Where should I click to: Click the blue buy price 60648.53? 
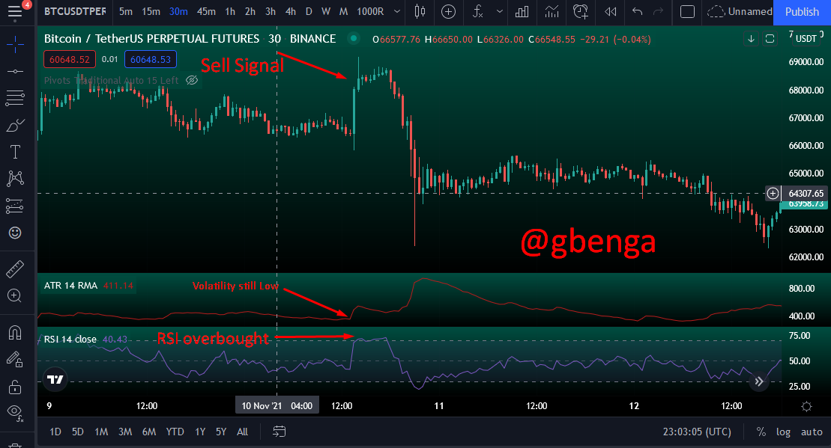[x=151, y=59]
